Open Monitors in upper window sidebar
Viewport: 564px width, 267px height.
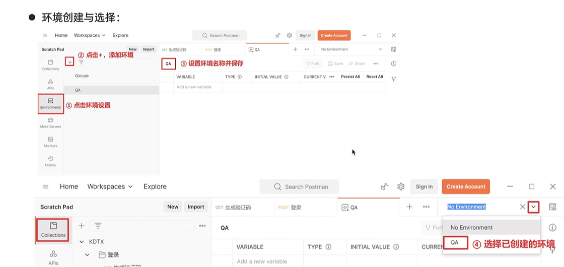(x=50, y=142)
